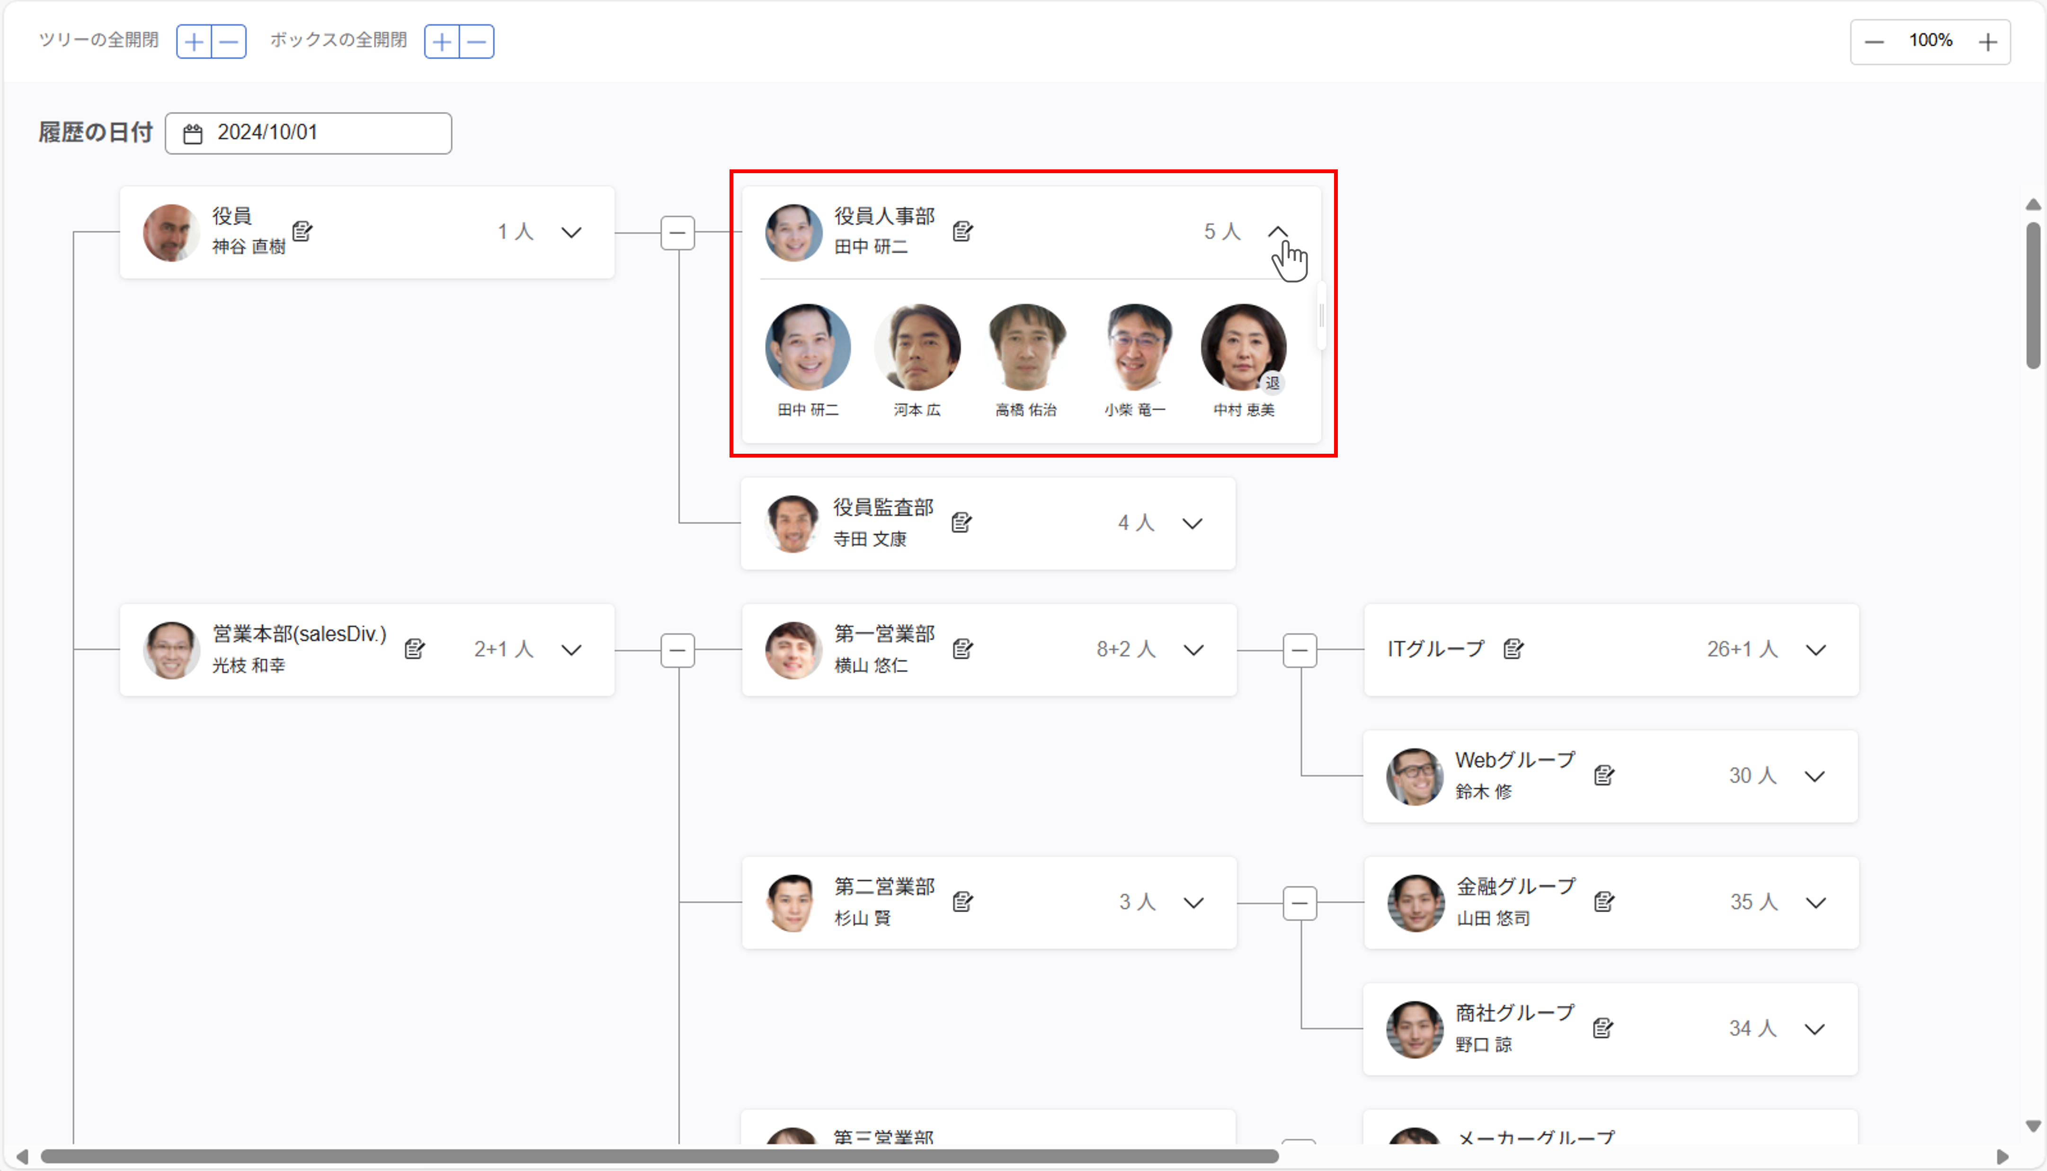The width and height of the screenshot is (2047, 1171).
Task: Collapse all boxes with minus button
Action: 476,42
